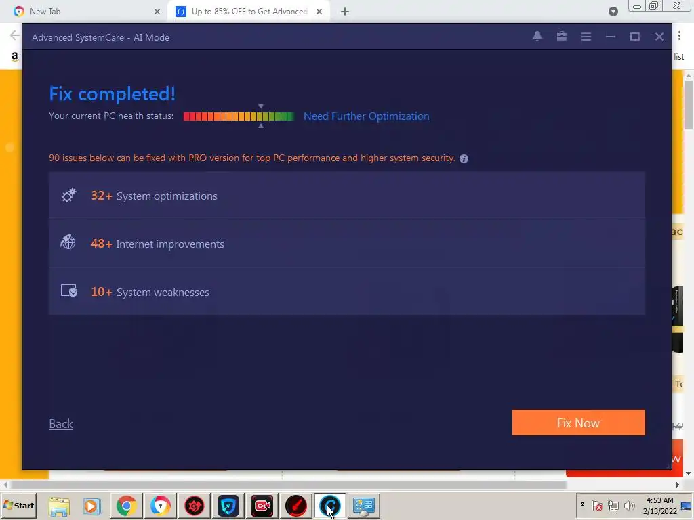The height and width of the screenshot is (520, 694).
Task: Click the Need Further Optimization status link
Action: (366, 116)
